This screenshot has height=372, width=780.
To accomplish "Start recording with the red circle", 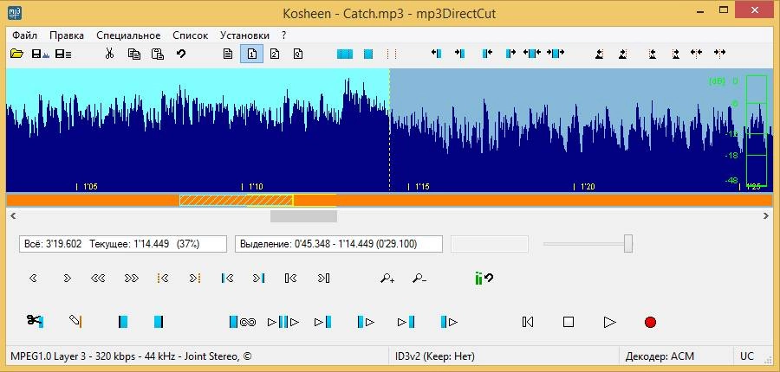I will 650,322.
